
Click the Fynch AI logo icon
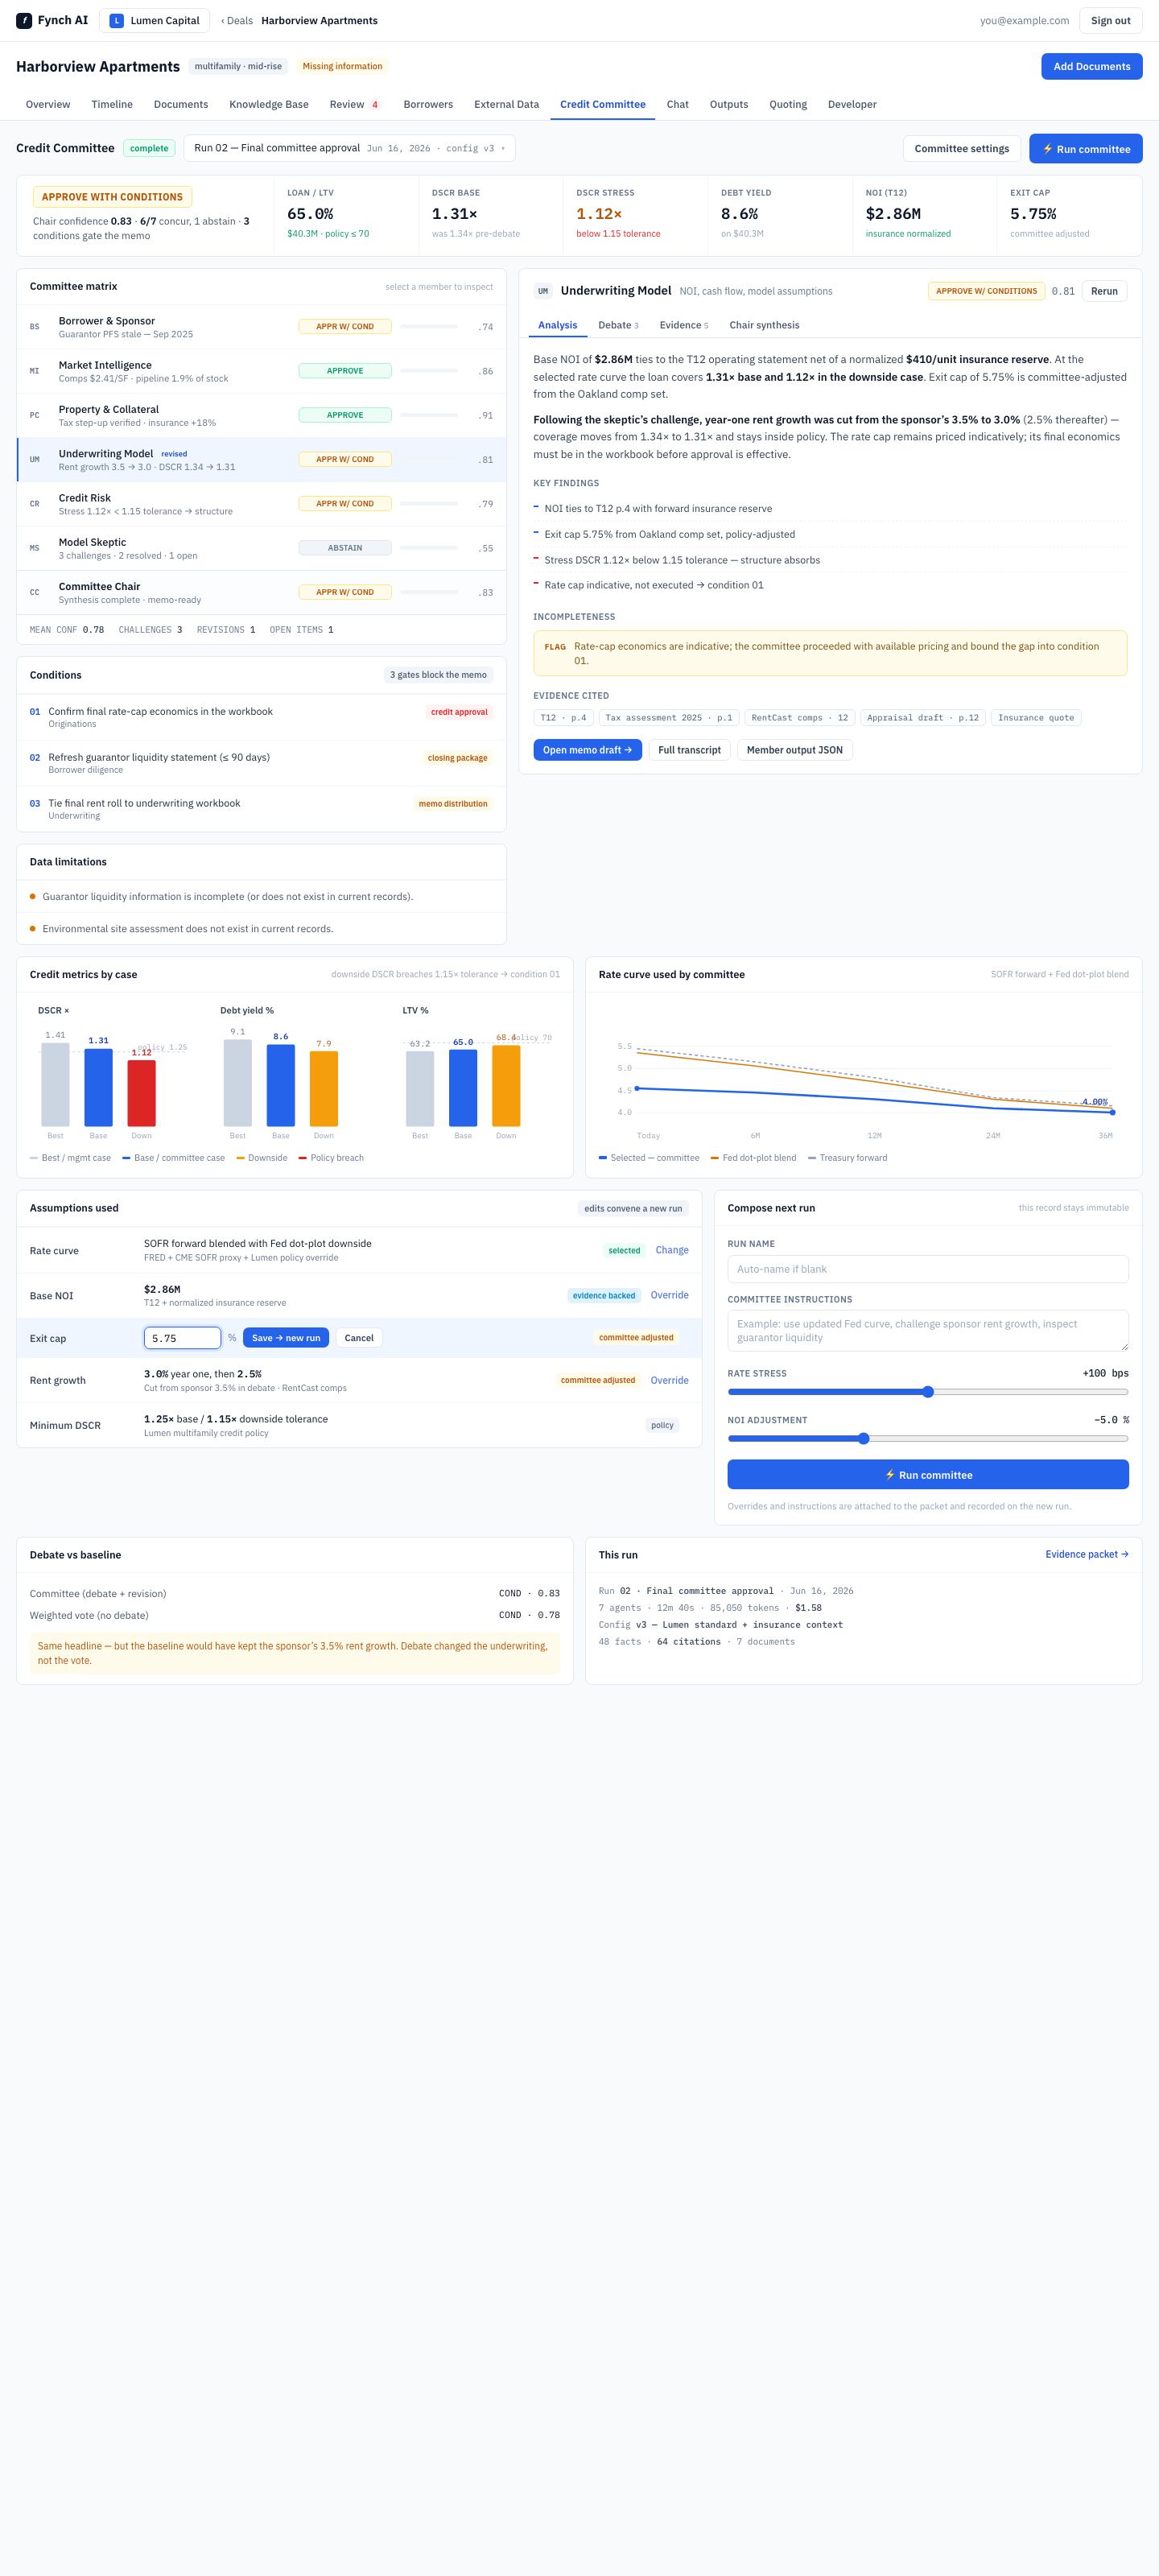coord(24,20)
